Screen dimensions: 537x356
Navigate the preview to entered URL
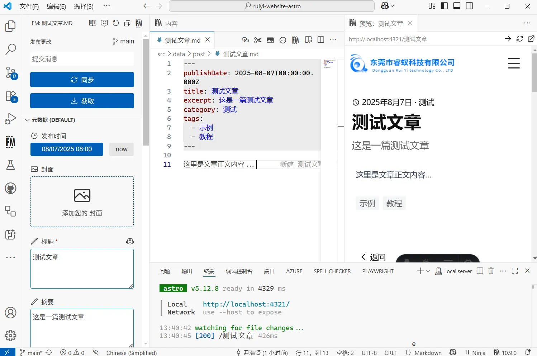point(508,39)
